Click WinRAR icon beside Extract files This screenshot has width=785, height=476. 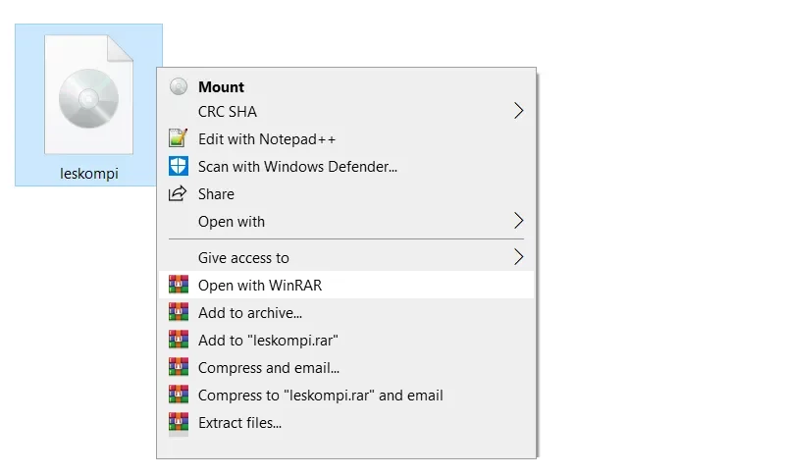[179, 422]
